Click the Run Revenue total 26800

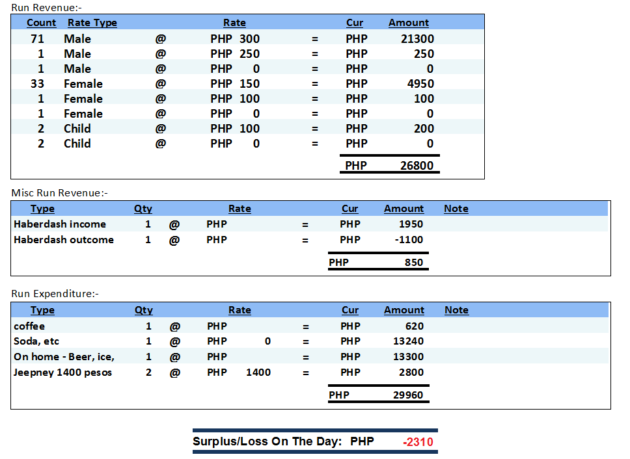pyautogui.click(x=417, y=166)
